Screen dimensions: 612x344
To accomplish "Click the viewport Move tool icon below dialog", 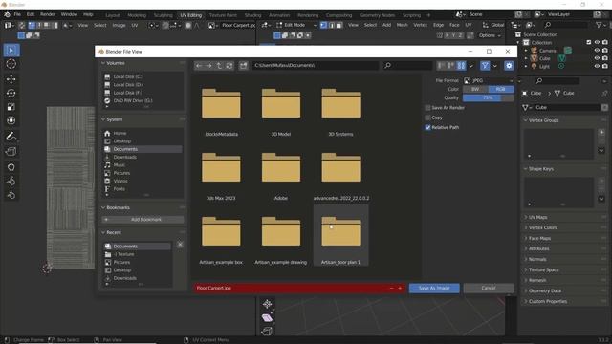I will [268, 304].
